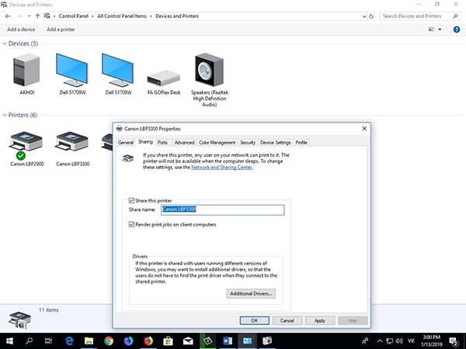Toggle Share this printer checkbox
Viewport: 466px width, 349px height.
132,201
